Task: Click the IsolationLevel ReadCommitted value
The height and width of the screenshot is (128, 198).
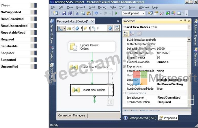Action: click(x=169, y=97)
